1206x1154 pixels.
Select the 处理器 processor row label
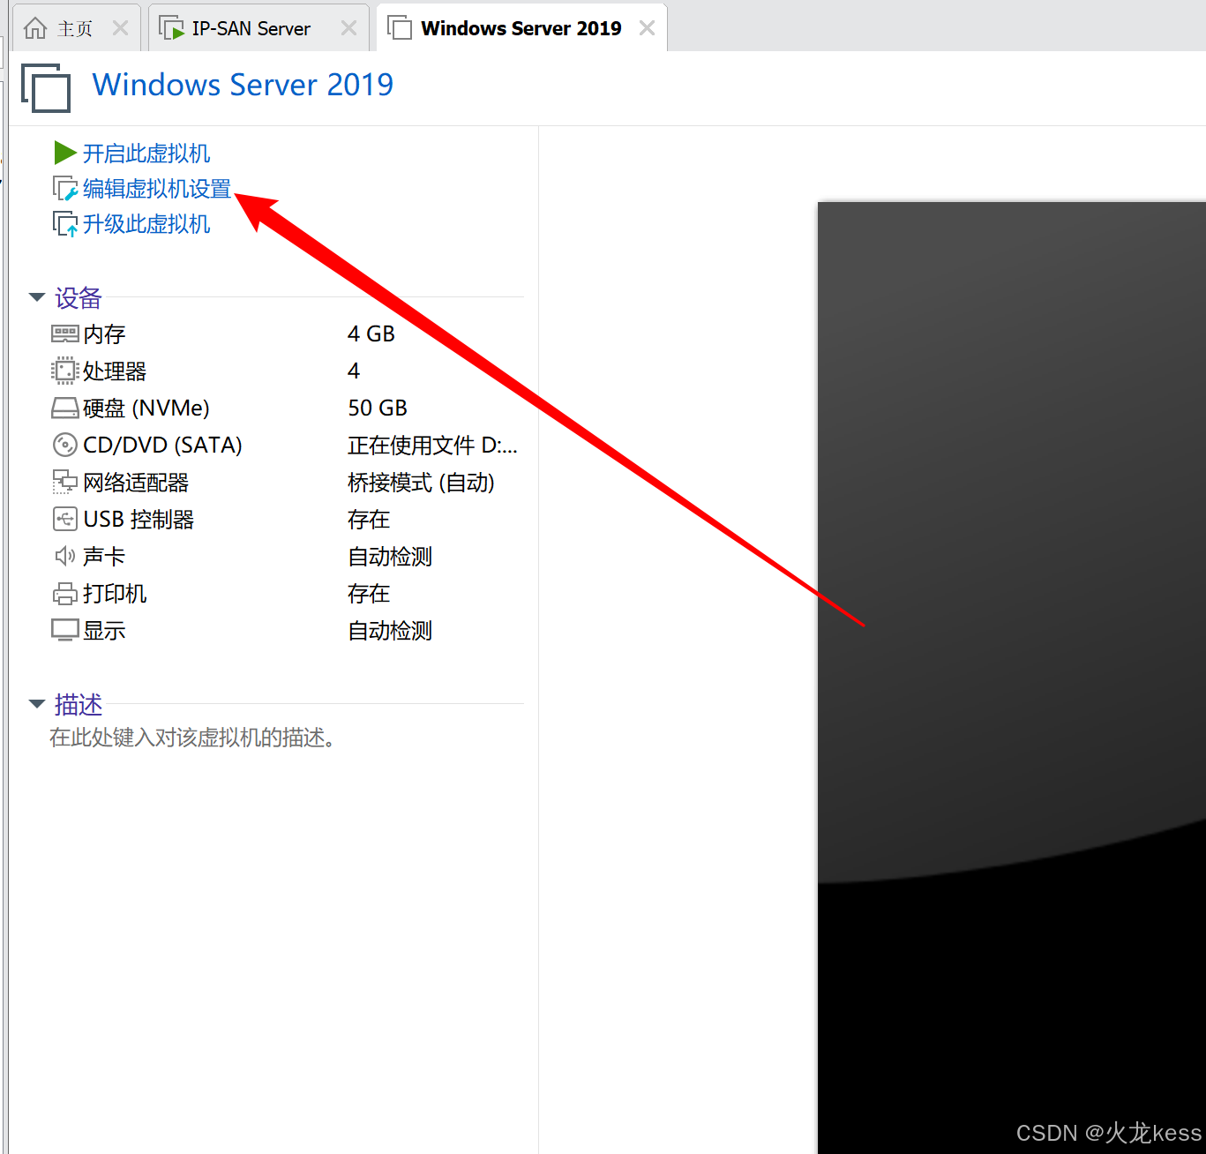115,371
